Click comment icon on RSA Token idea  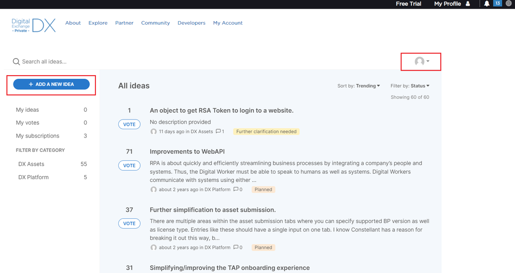point(218,131)
